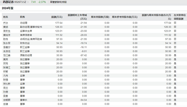Select the -23.50 salary change value
Image resolution: width=187 pixels, height=107 pixels.
coord(83,31)
